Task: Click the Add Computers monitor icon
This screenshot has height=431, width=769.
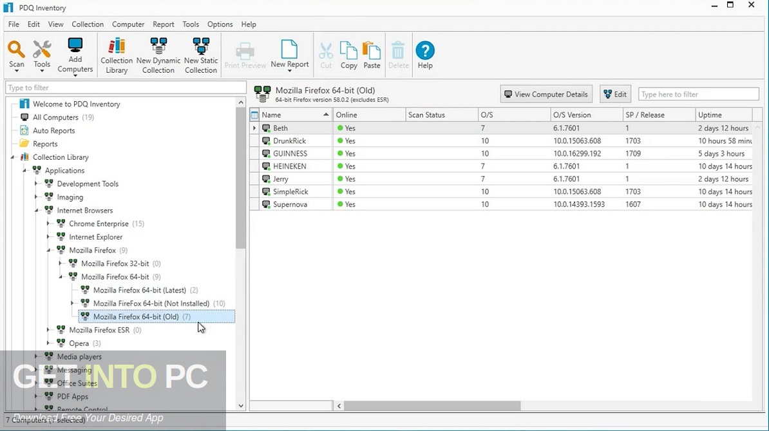Action: point(75,45)
